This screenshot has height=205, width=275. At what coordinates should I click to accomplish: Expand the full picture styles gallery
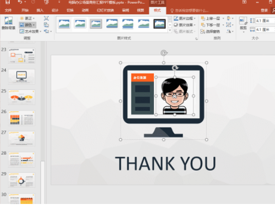[x=170, y=31]
